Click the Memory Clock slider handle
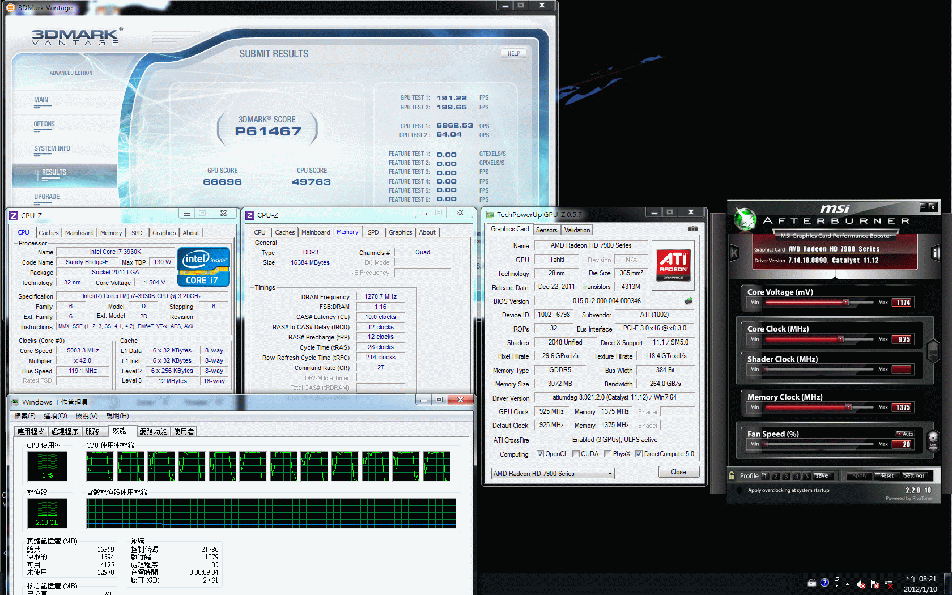 coord(848,407)
